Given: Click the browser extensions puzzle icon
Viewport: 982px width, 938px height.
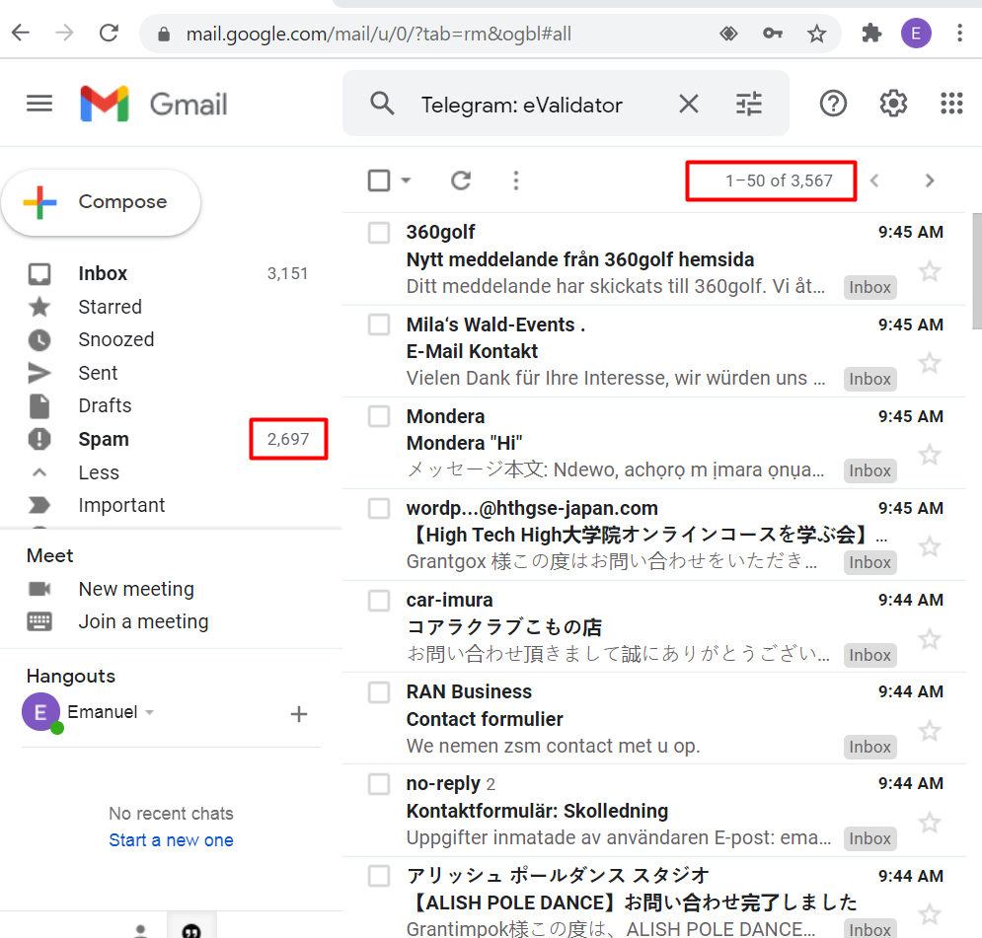Looking at the screenshot, I should coord(870,34).
